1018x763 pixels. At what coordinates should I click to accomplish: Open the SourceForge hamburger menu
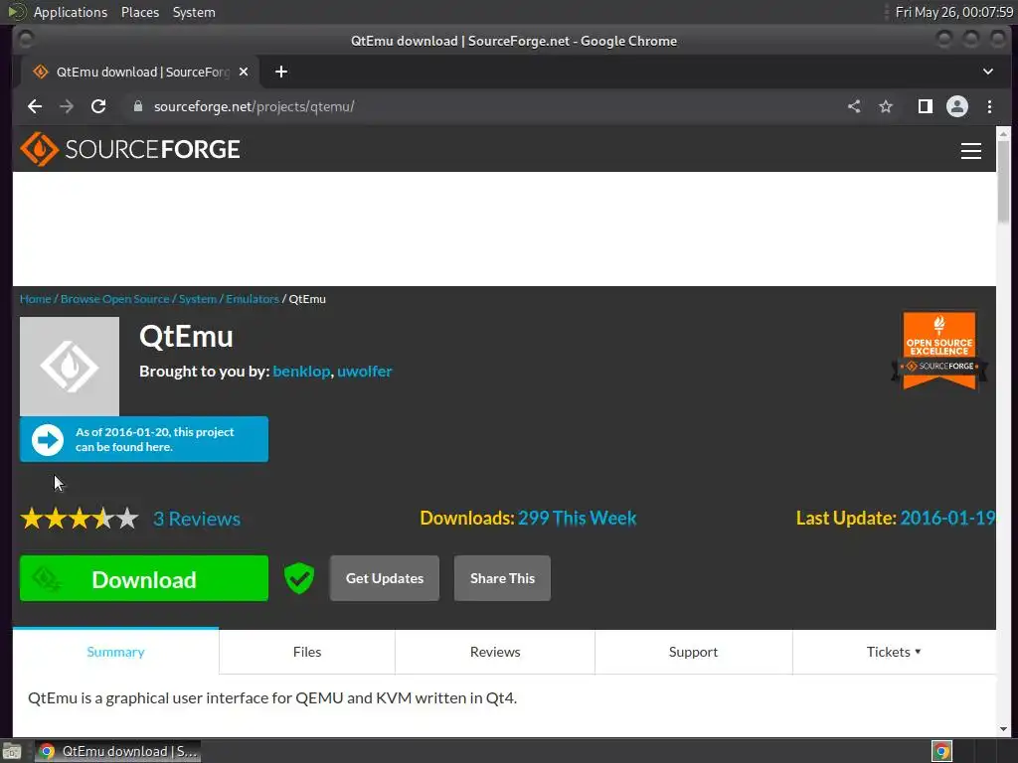[970, 151]
